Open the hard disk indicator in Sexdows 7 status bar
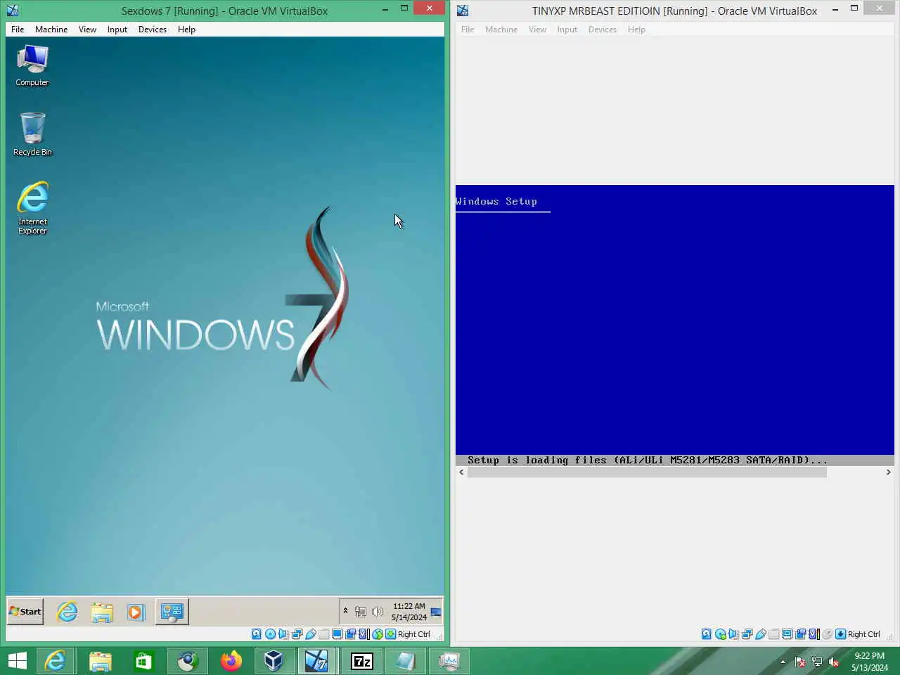 coord(257,634)
